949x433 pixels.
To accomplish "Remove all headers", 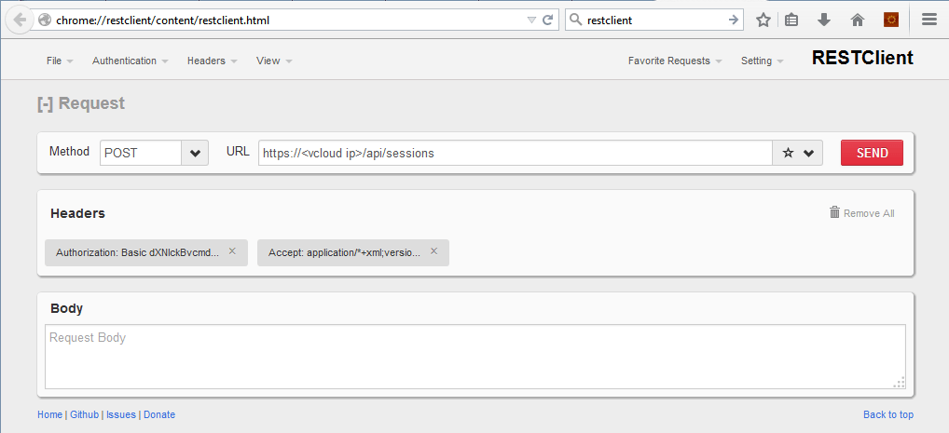I will 862,213.
